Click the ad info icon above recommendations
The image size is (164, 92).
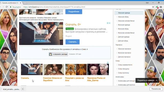(108, 63)
